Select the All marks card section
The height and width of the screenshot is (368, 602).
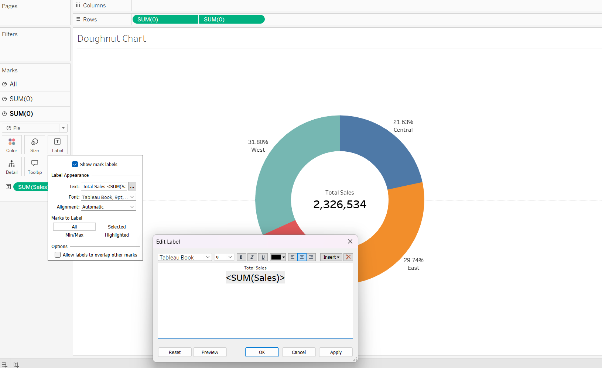(x=13, y=84)
